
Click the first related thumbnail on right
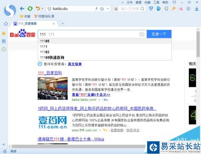pos(193,78)
